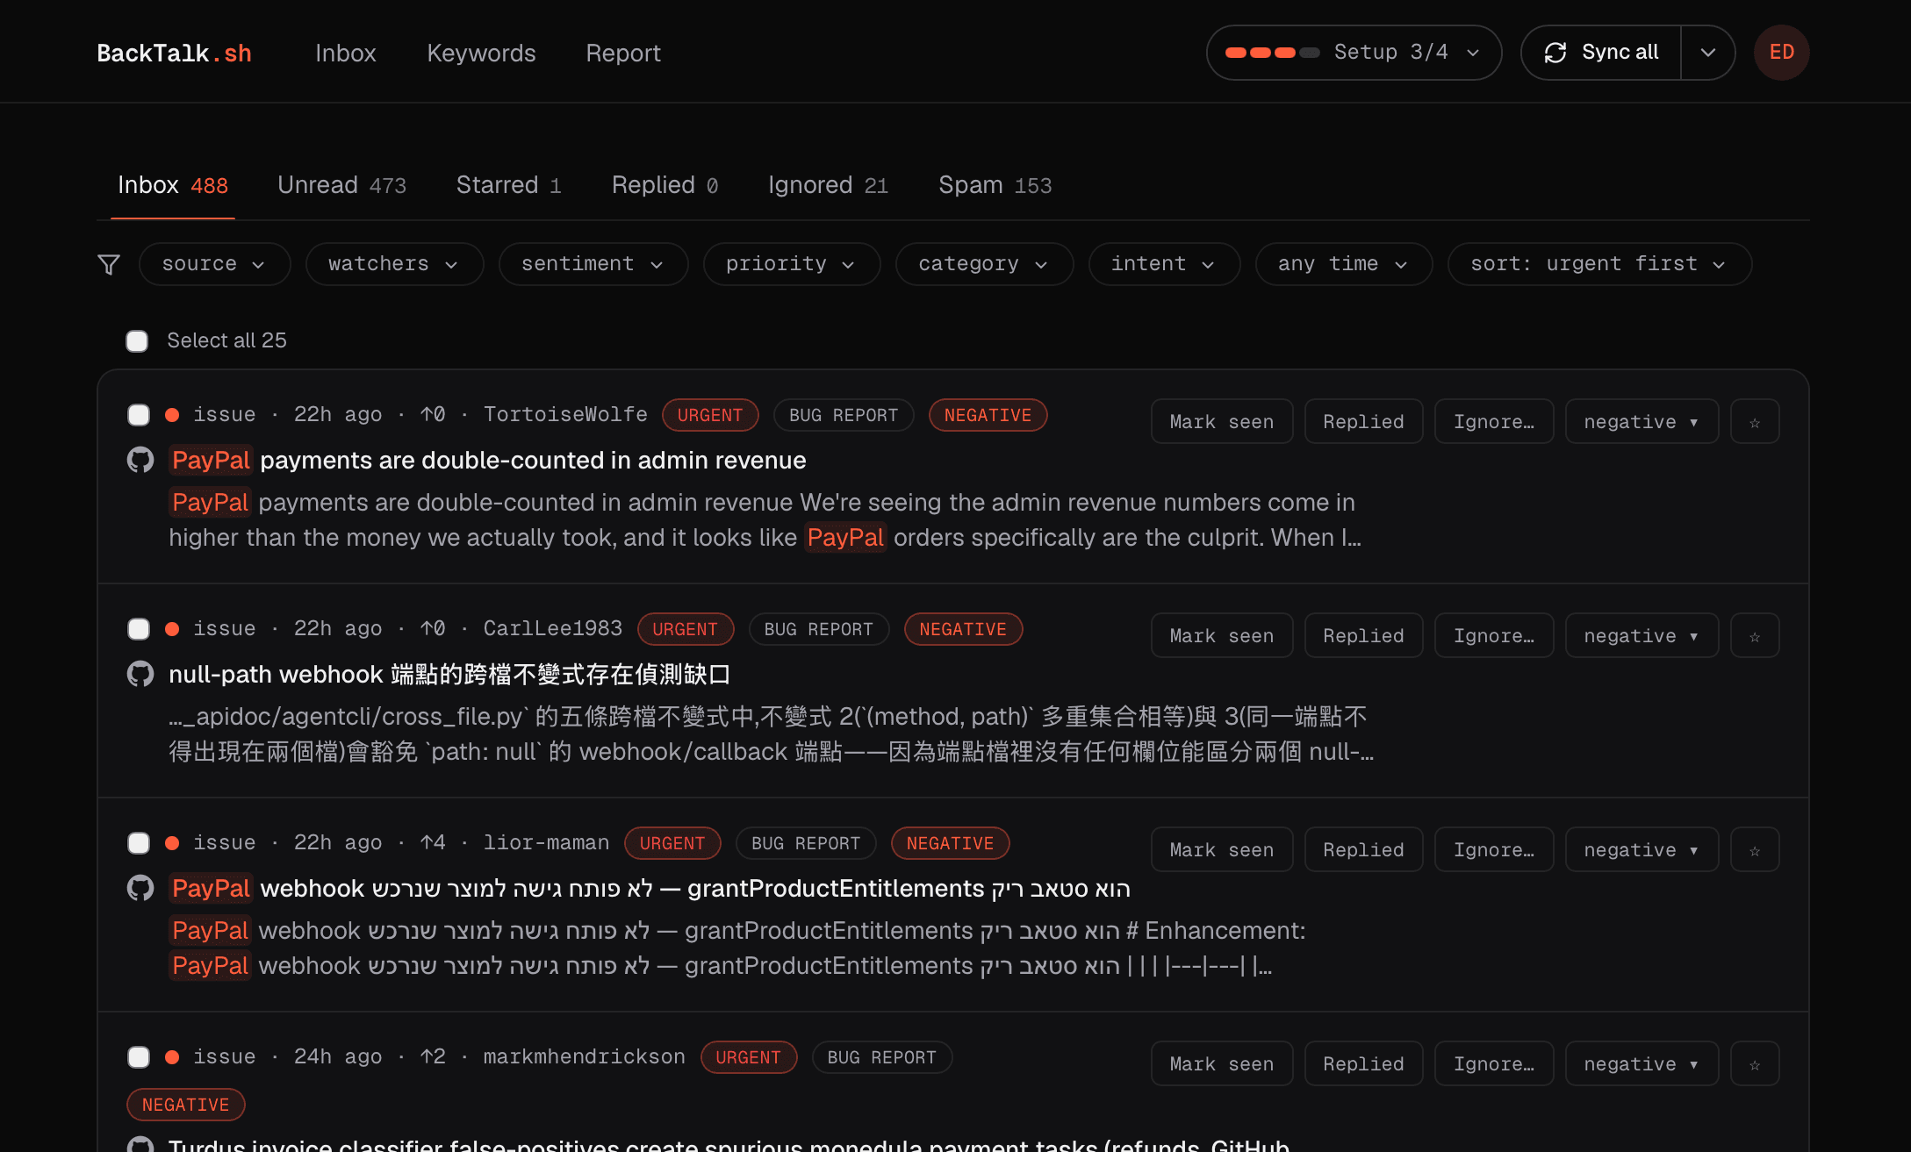The image size is (1911, 1152).
Task: Check the CarlLee1983 issue checkbox
Action: (139, 629)
